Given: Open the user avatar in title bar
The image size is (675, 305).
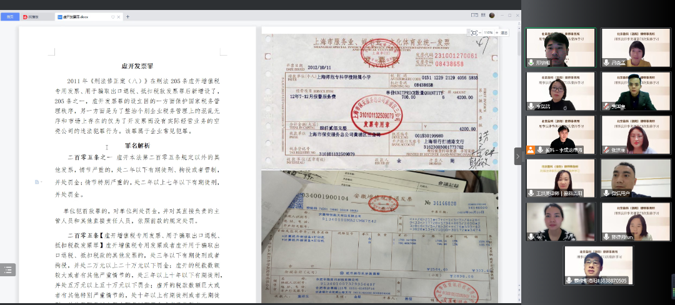Looking at the screenshot, I should [x=492, y=15].
